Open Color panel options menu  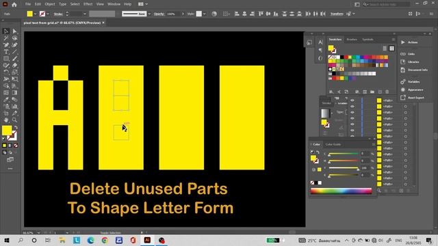coord(374,144)
